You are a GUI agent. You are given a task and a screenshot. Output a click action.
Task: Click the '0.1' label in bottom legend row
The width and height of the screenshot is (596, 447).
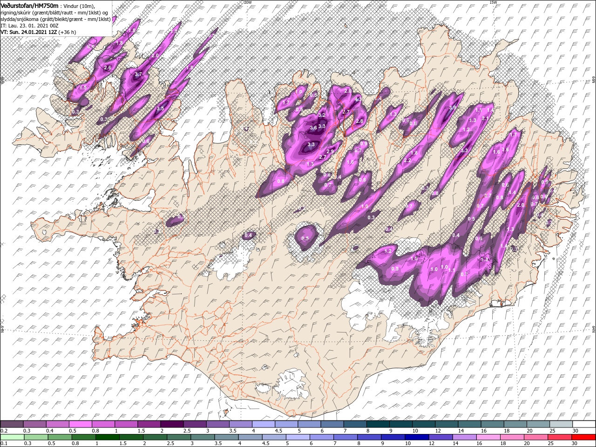4,443
